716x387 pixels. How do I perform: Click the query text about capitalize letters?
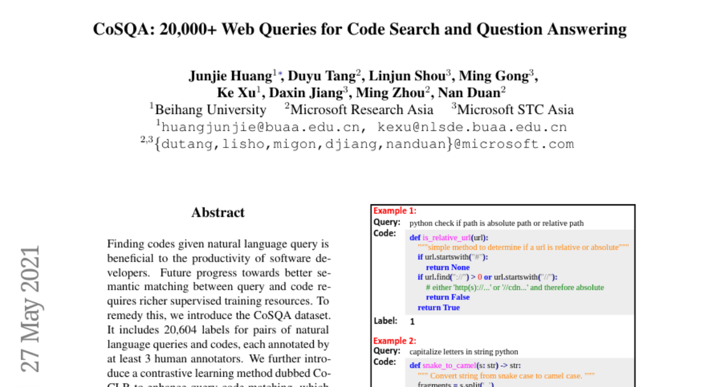click(x=464, y=352)
